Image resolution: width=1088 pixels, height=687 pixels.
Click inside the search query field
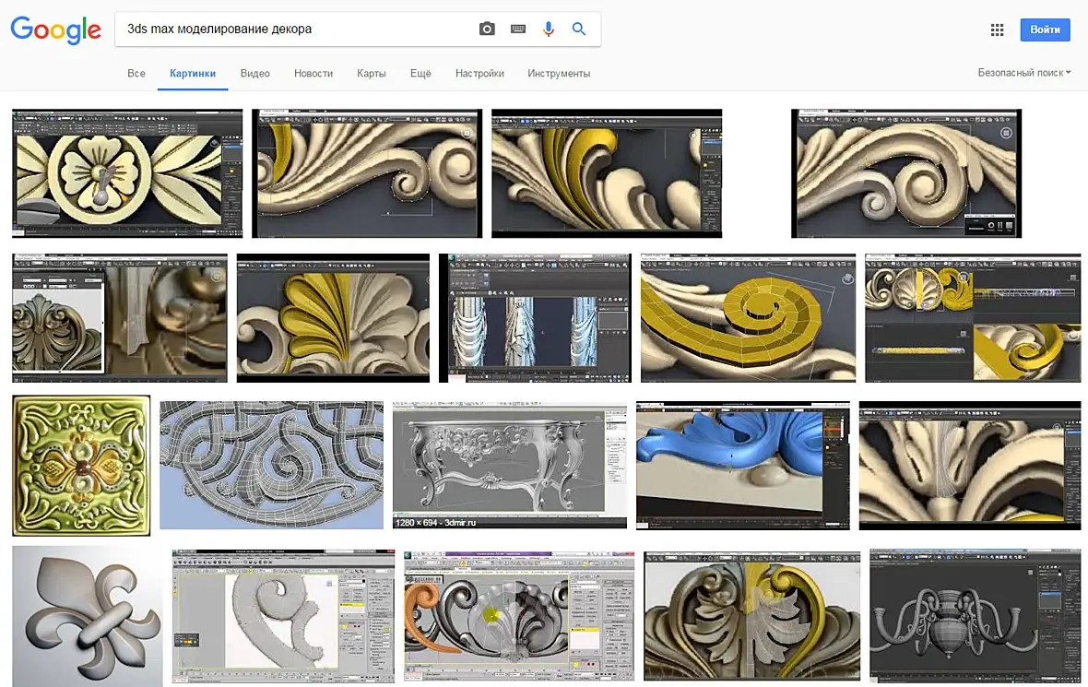[295, 30]
